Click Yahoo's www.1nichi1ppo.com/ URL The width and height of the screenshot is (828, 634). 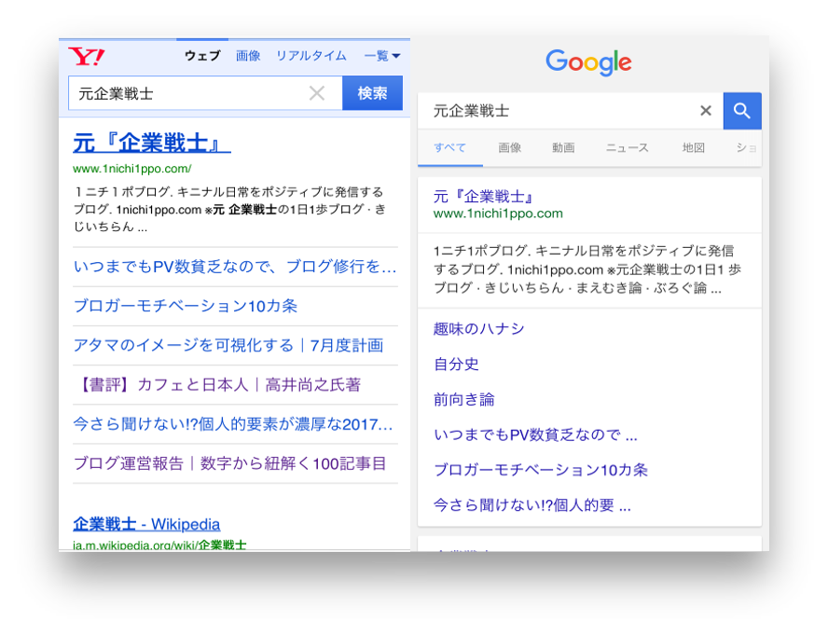(132, 169)
